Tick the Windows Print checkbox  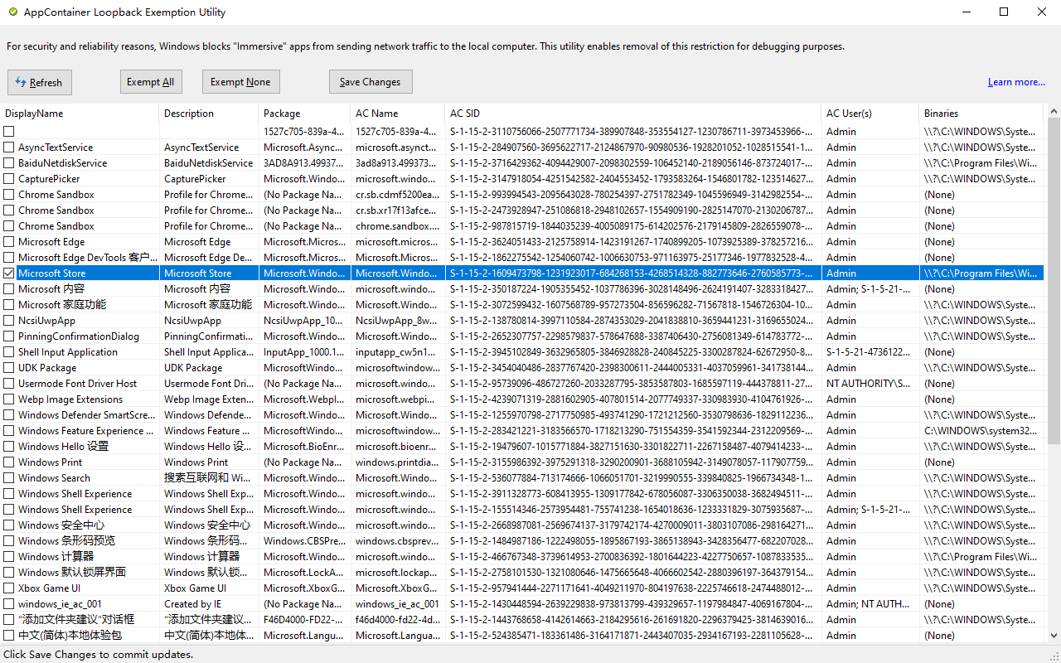9,462
